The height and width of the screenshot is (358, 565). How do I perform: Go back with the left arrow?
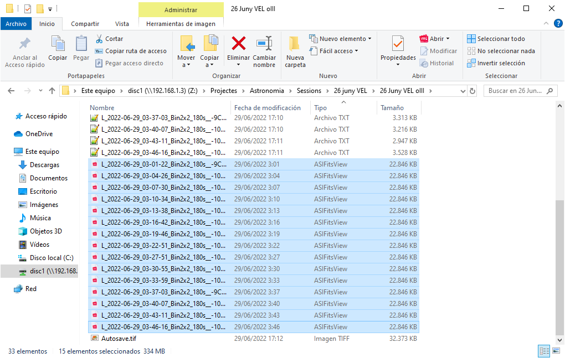pos(11,91)
